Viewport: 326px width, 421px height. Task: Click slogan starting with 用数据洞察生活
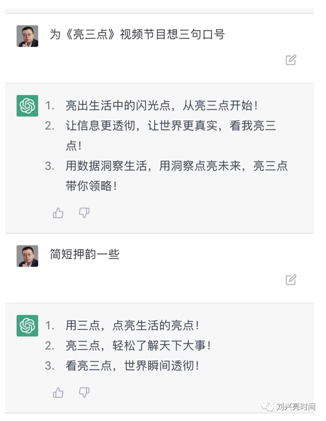(177, 166)
